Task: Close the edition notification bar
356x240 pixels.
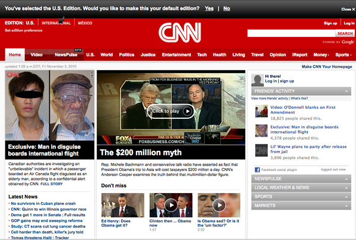Action: (348, 10)
